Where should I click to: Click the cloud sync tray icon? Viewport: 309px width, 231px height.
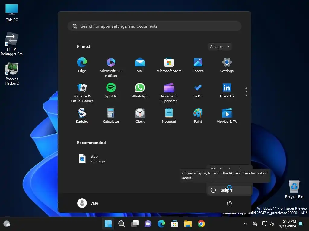pos(255,224)
